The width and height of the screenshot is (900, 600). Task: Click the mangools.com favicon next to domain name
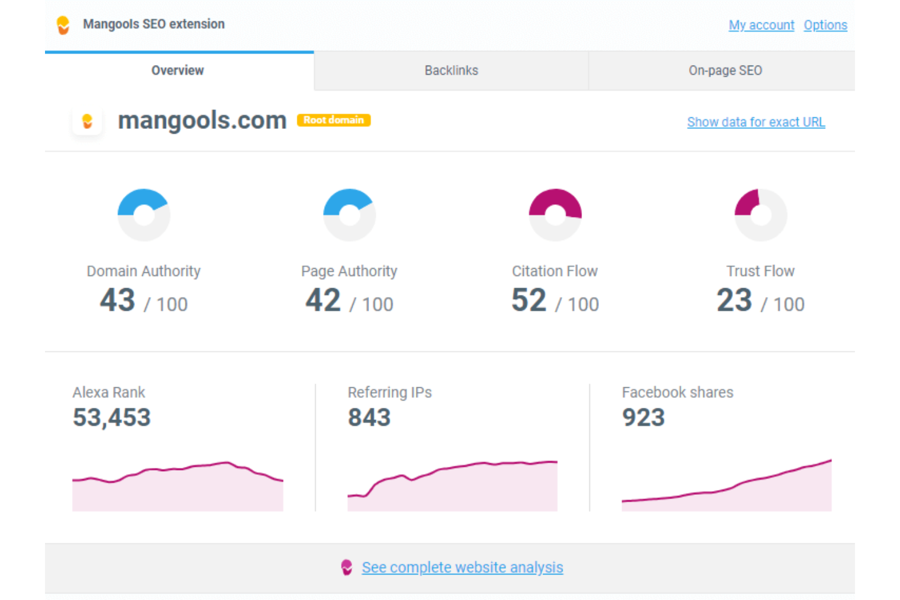[87, 121]
